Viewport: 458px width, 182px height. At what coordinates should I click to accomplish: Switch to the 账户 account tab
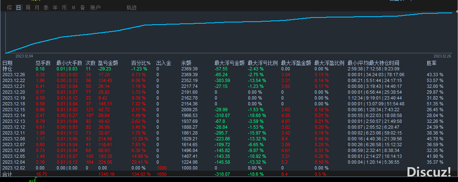[x=96, y=7]
